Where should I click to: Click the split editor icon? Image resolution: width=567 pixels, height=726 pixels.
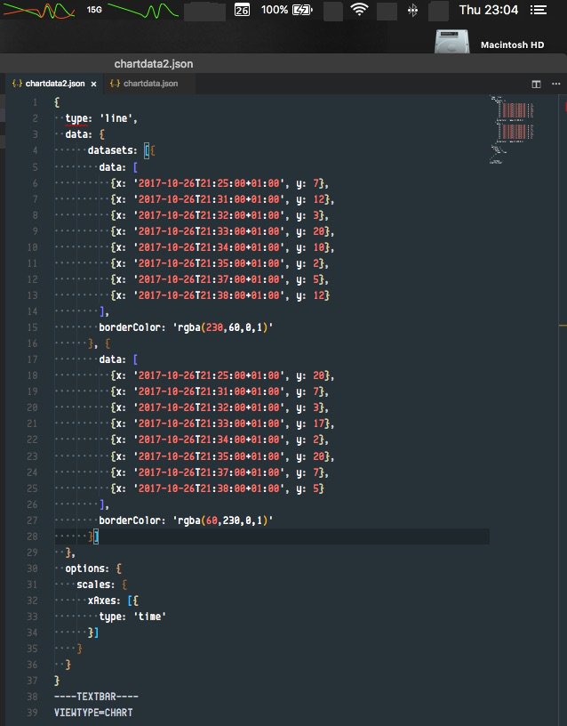click(x=536, y=84)
